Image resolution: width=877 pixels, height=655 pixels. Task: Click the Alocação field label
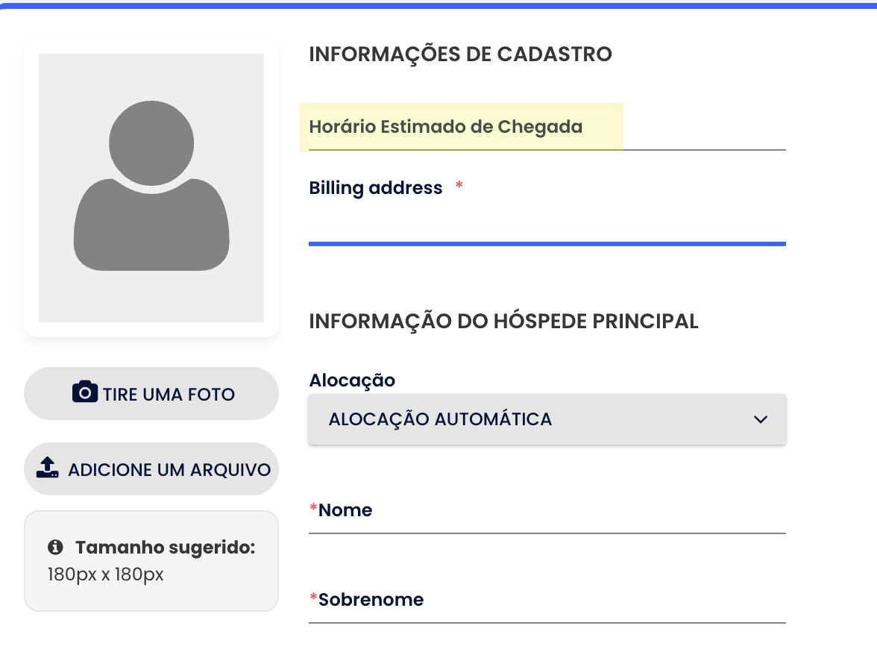[x=352, y=380]
